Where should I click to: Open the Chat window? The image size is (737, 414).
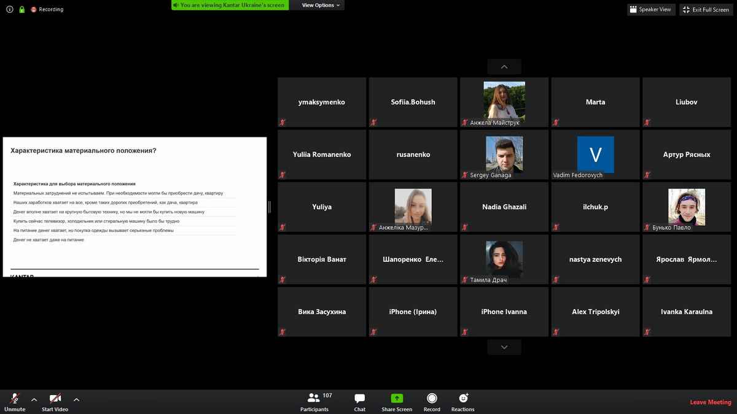(360, 399)
